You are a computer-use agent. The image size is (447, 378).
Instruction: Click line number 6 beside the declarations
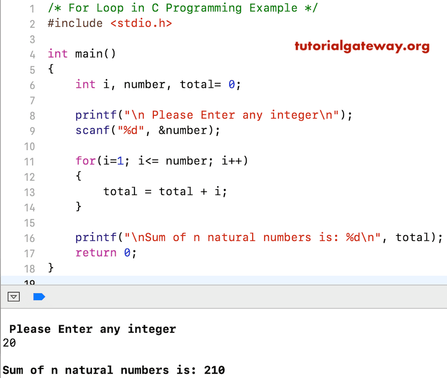coord(31,84)
